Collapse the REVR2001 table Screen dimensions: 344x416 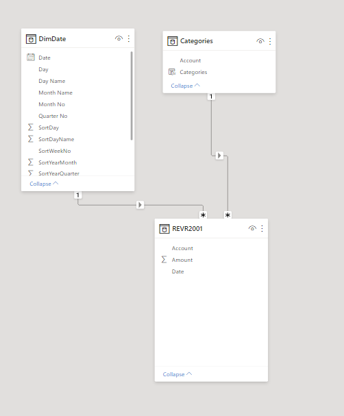[177, 374]
